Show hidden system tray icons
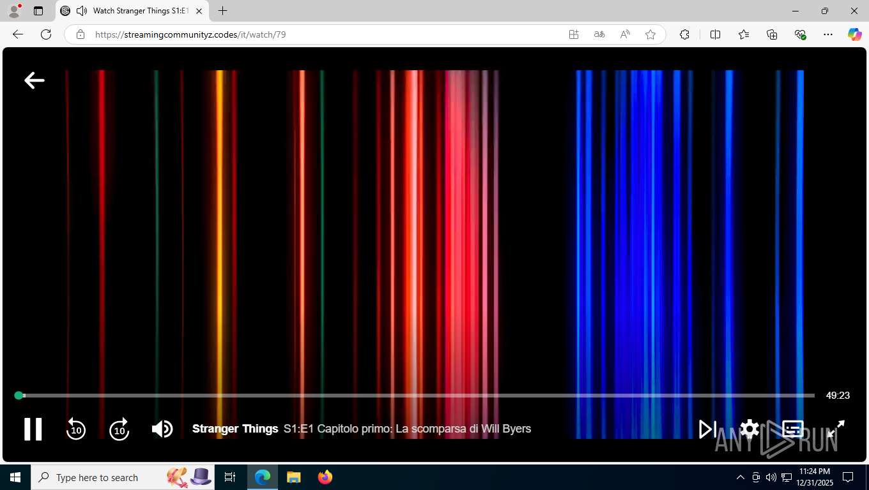This screenshot has height=490, width=869. point(741,477)
